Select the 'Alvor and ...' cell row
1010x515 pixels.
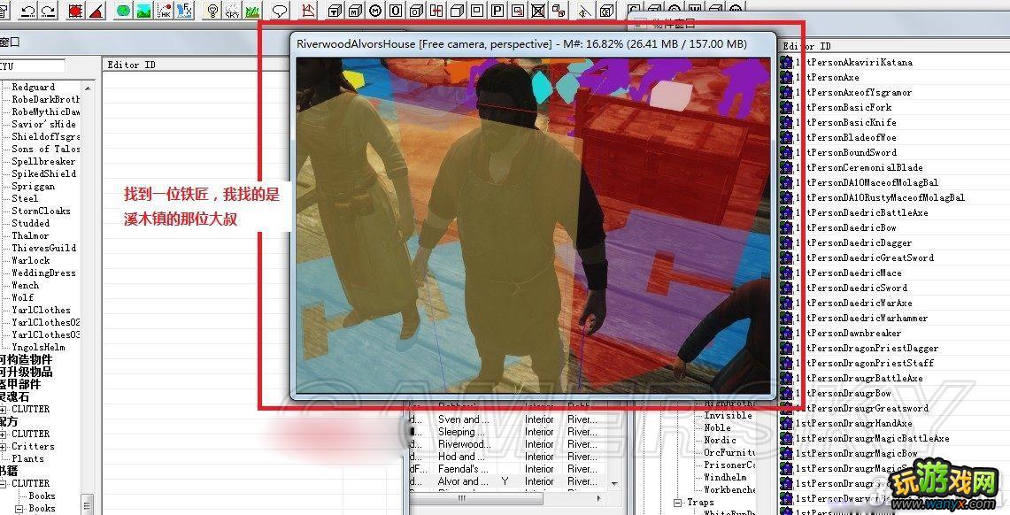click(x=509, y=481)
